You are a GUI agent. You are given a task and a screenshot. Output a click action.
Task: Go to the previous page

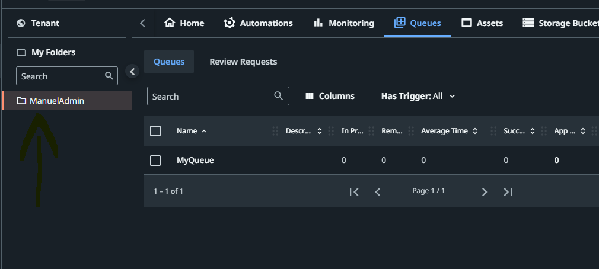(x=378, y=191)
